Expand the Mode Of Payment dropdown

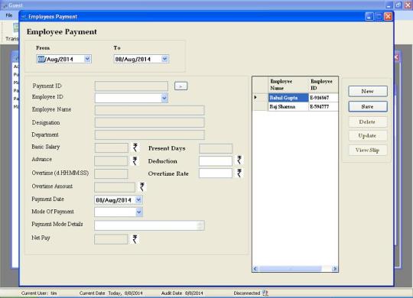click(139, 212)
